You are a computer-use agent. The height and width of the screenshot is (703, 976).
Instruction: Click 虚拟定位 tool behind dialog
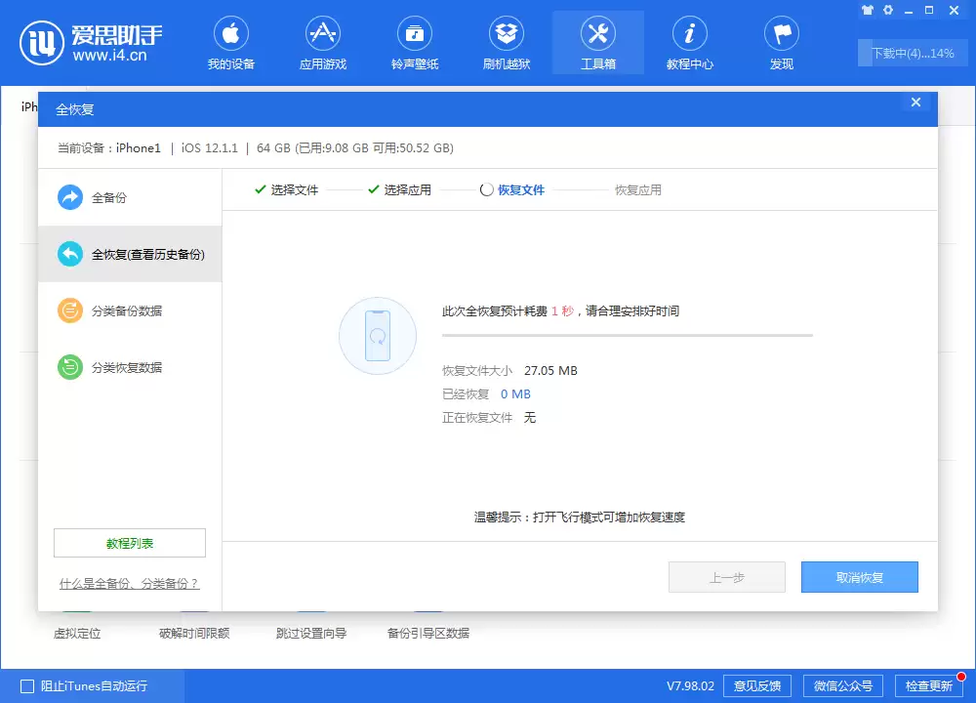click(x=77, y=634)
